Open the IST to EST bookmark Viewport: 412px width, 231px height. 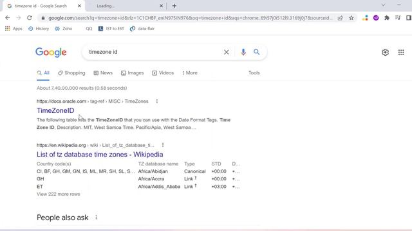pyautogui.click(x=111, y=28)
